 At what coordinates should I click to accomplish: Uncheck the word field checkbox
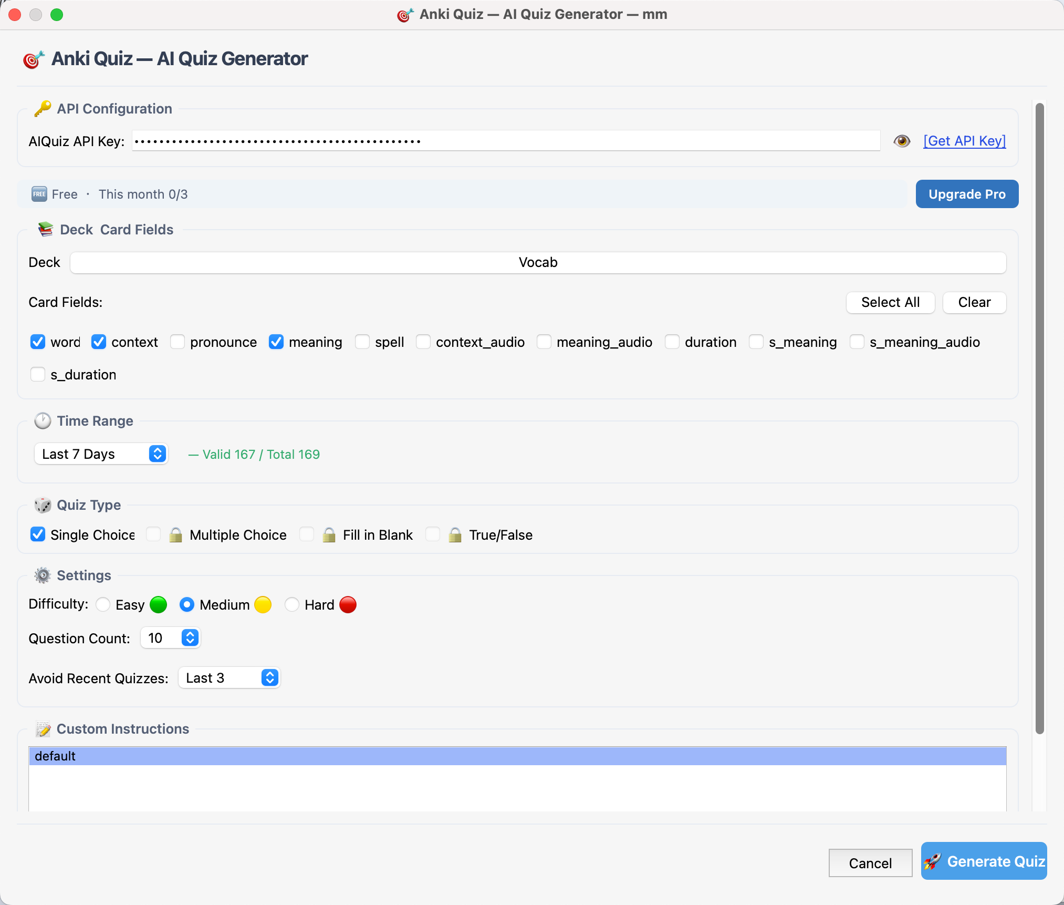pyautogui.click(x=38, y=342)
